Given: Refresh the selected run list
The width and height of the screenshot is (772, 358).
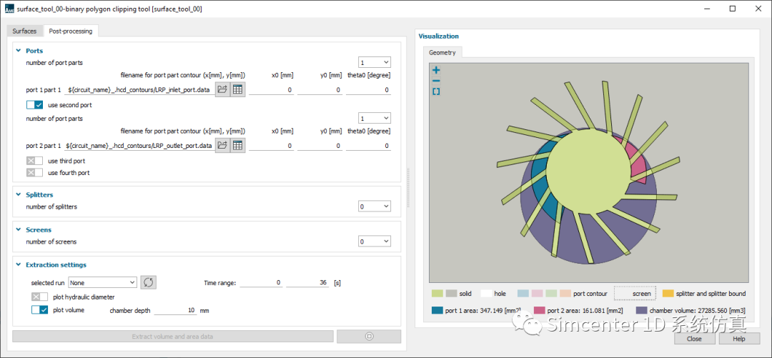Looking at the screenshot, I should coord(148,282).
